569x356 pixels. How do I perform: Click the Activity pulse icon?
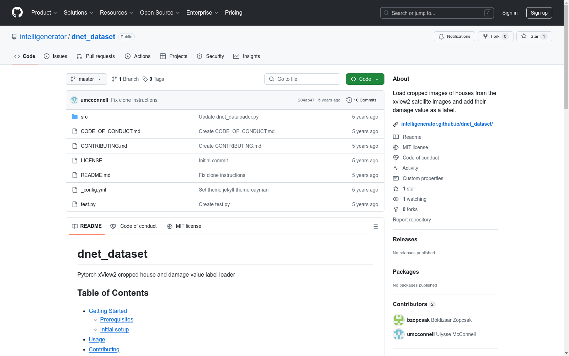[x=396, y=168]
